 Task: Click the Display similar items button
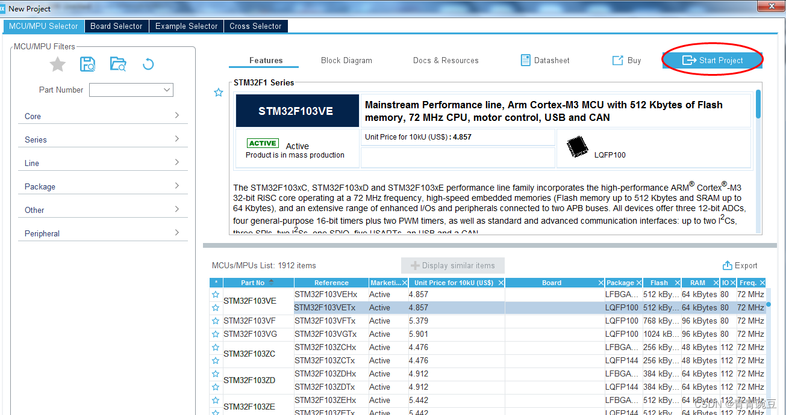click(452, 266)
